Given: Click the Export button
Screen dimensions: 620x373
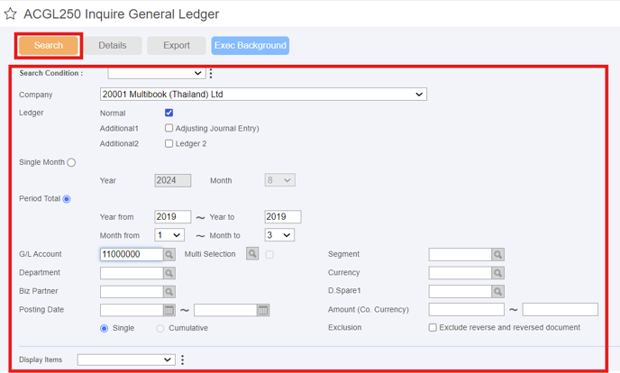Looking at the screenshot, I should click(177, 45).
